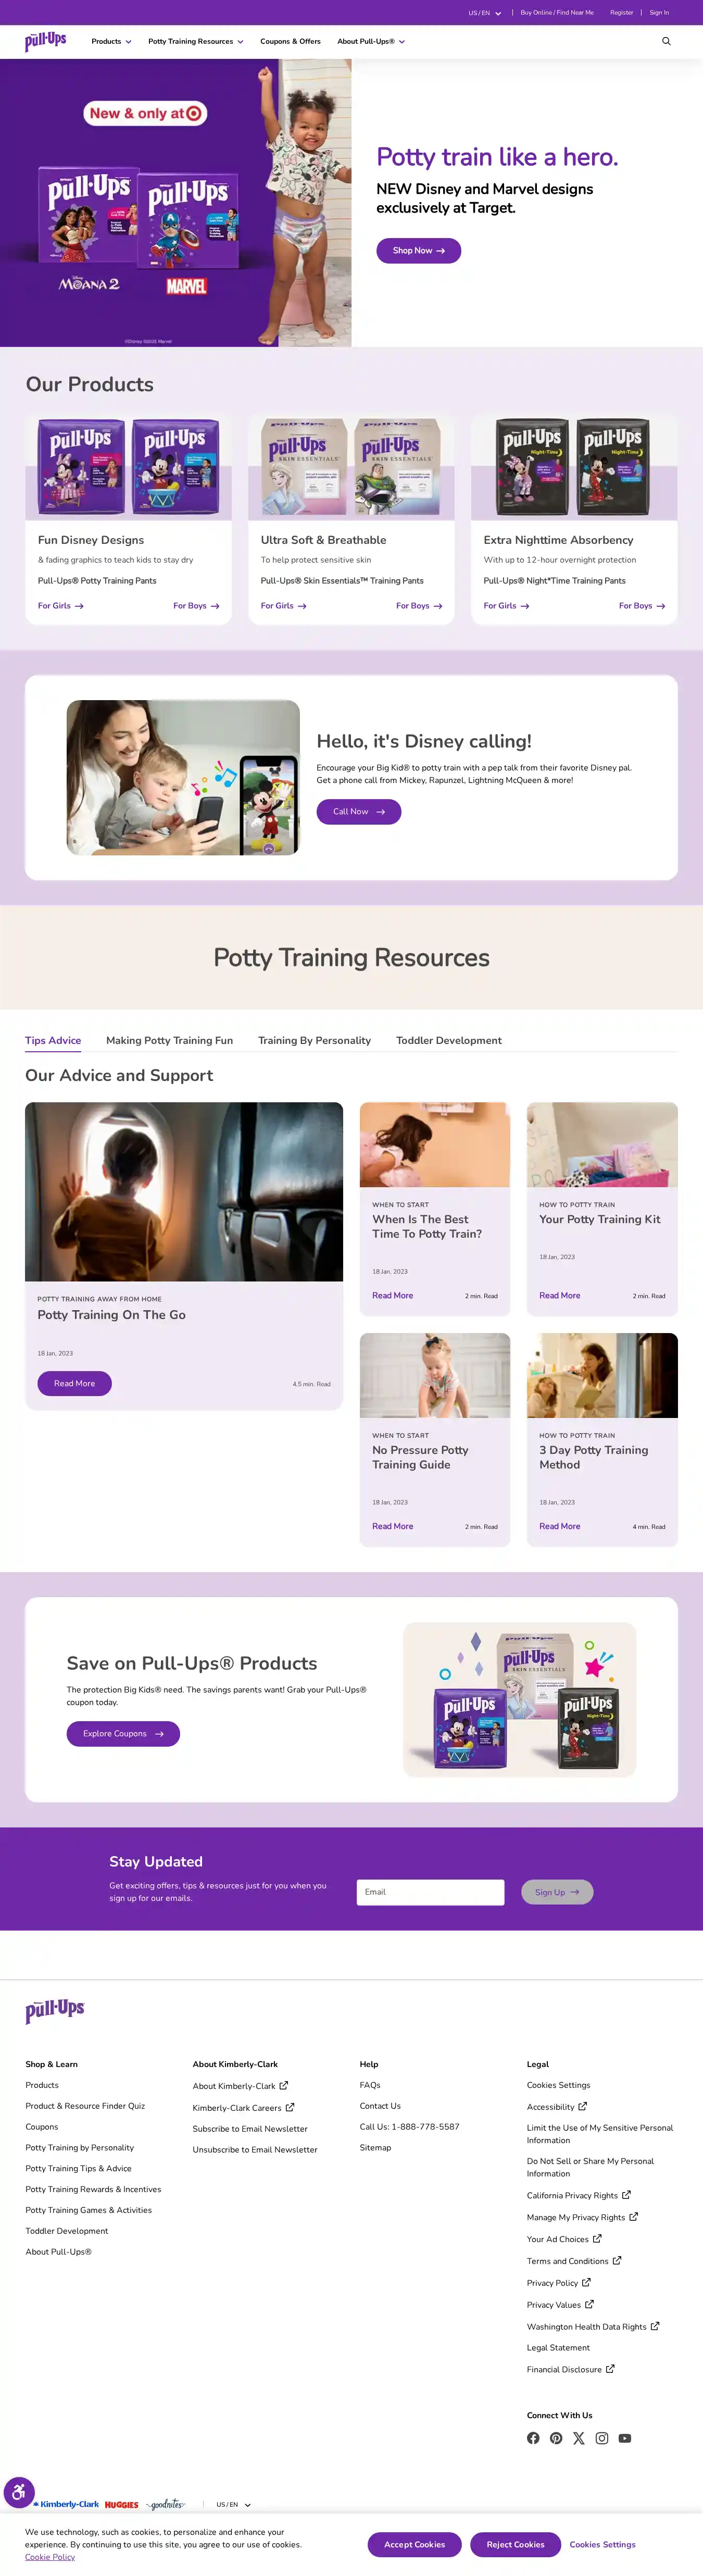Click the Shop Now button
This screenshot has height=2576, width=703.
click(419, 250)
